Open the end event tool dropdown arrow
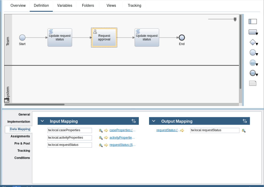 point(257,75)
